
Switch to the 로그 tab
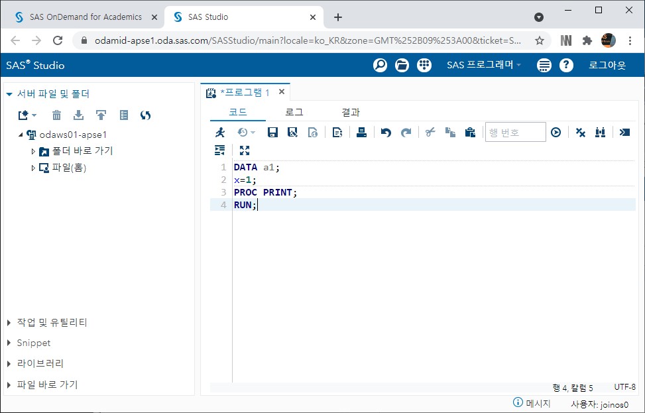[294, 112]
